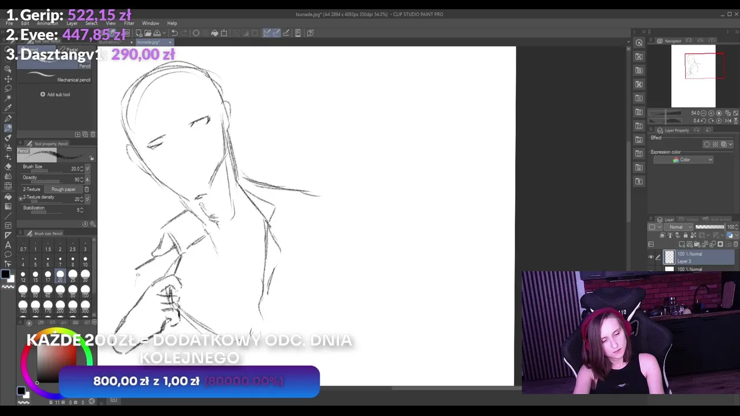Click the pen icon beside Layer 3
Screen dimensions: 740x416
(x=658, y=258)
